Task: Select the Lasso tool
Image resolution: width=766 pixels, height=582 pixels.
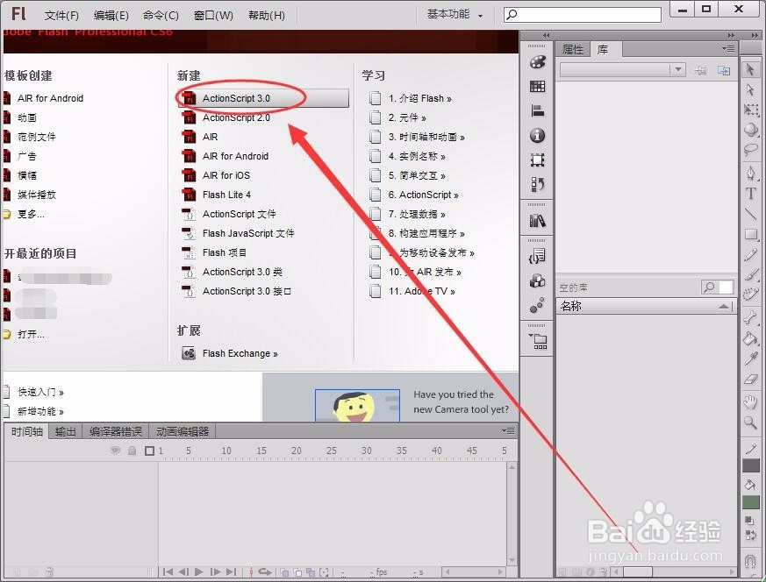Action: 750,150
